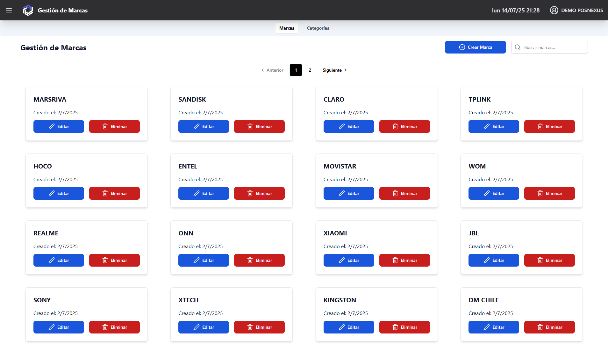Click the magnifier icon in search box

(x=518, y=47)
